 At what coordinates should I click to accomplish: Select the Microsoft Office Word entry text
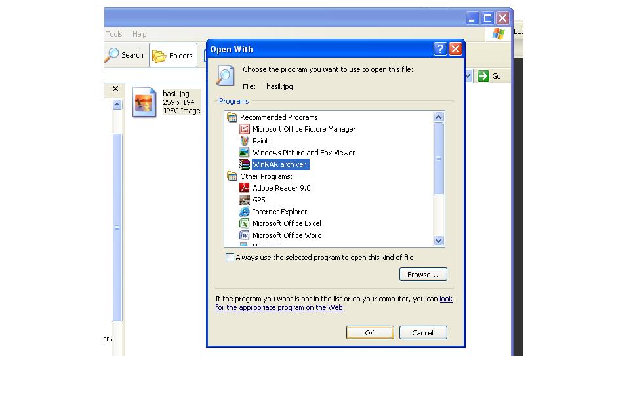coord(287,235)
